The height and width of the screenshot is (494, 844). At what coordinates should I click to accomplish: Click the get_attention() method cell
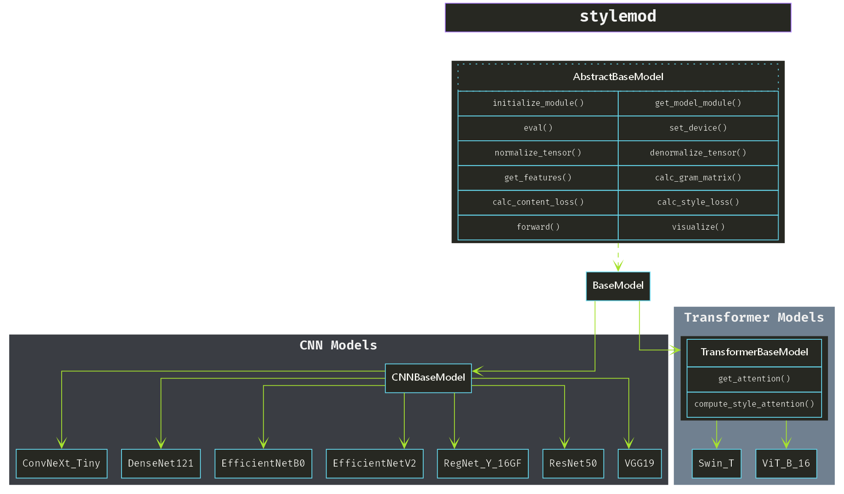point(754,379)
